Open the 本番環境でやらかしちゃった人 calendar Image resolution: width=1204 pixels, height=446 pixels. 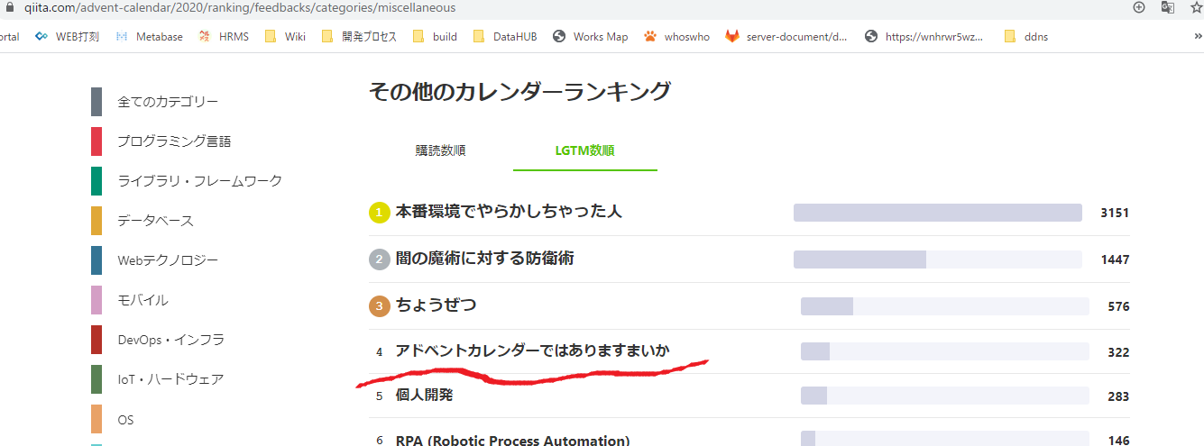pos(509,212)
